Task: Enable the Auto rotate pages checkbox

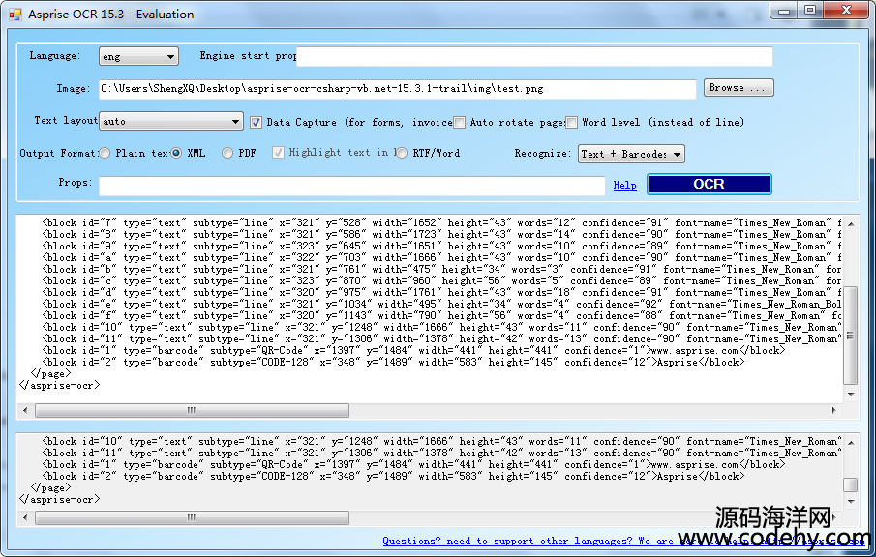Action: click(x=461, y=123)
